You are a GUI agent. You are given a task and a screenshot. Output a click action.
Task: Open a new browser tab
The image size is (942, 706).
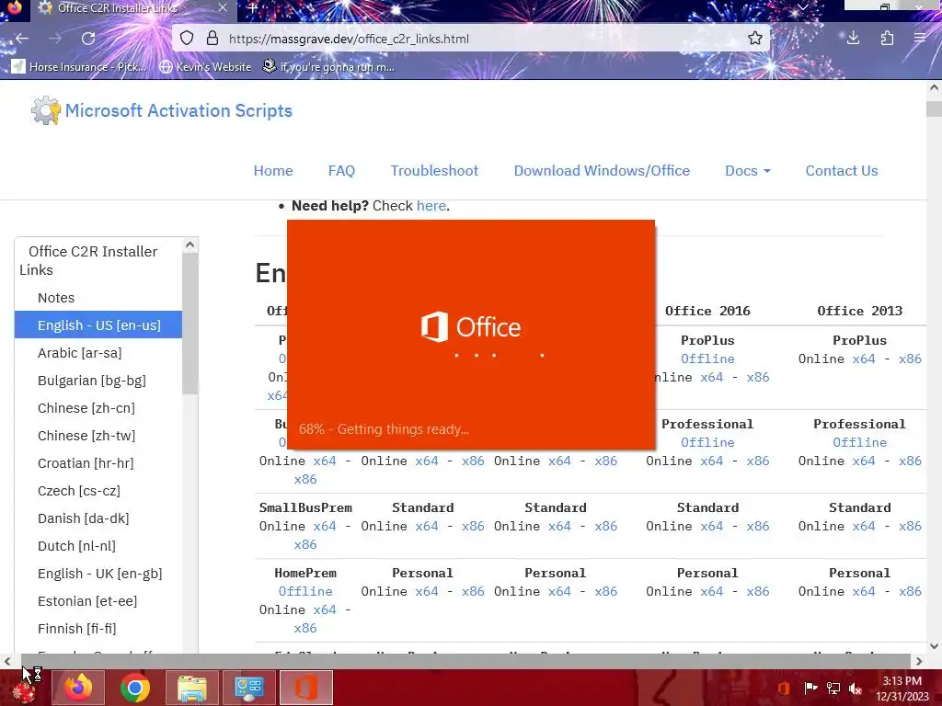(x=252, y=8)
